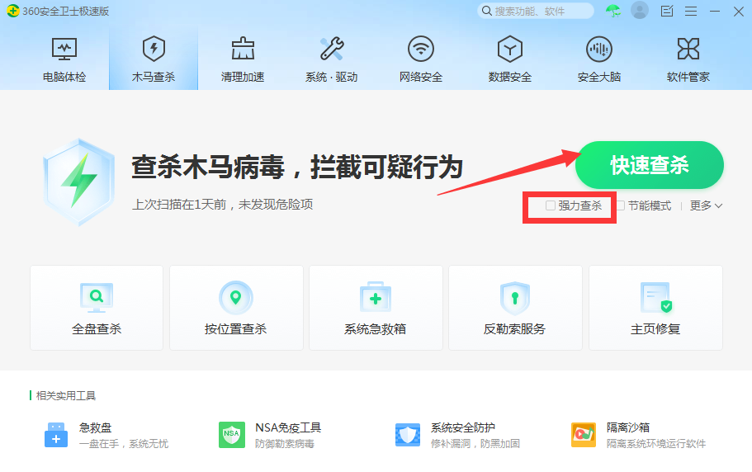Click the 相关实用工具 section heading

point(66,396)
